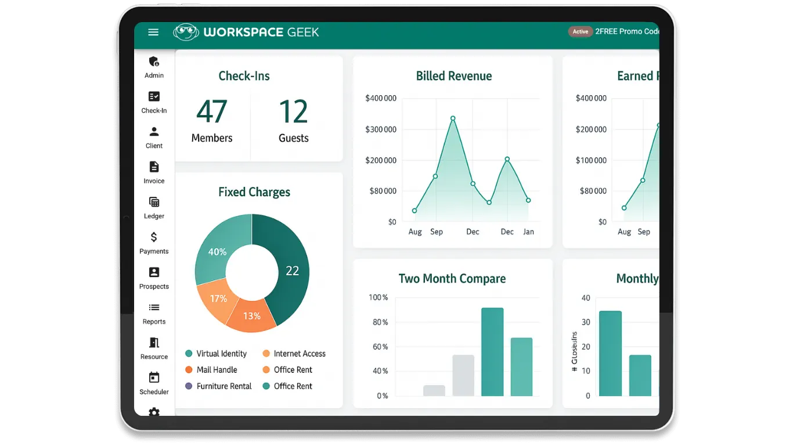This screenshot has height=446, width=793.
Task: Click the Billed Revenue peak data point
Action: tap(453, 118)
